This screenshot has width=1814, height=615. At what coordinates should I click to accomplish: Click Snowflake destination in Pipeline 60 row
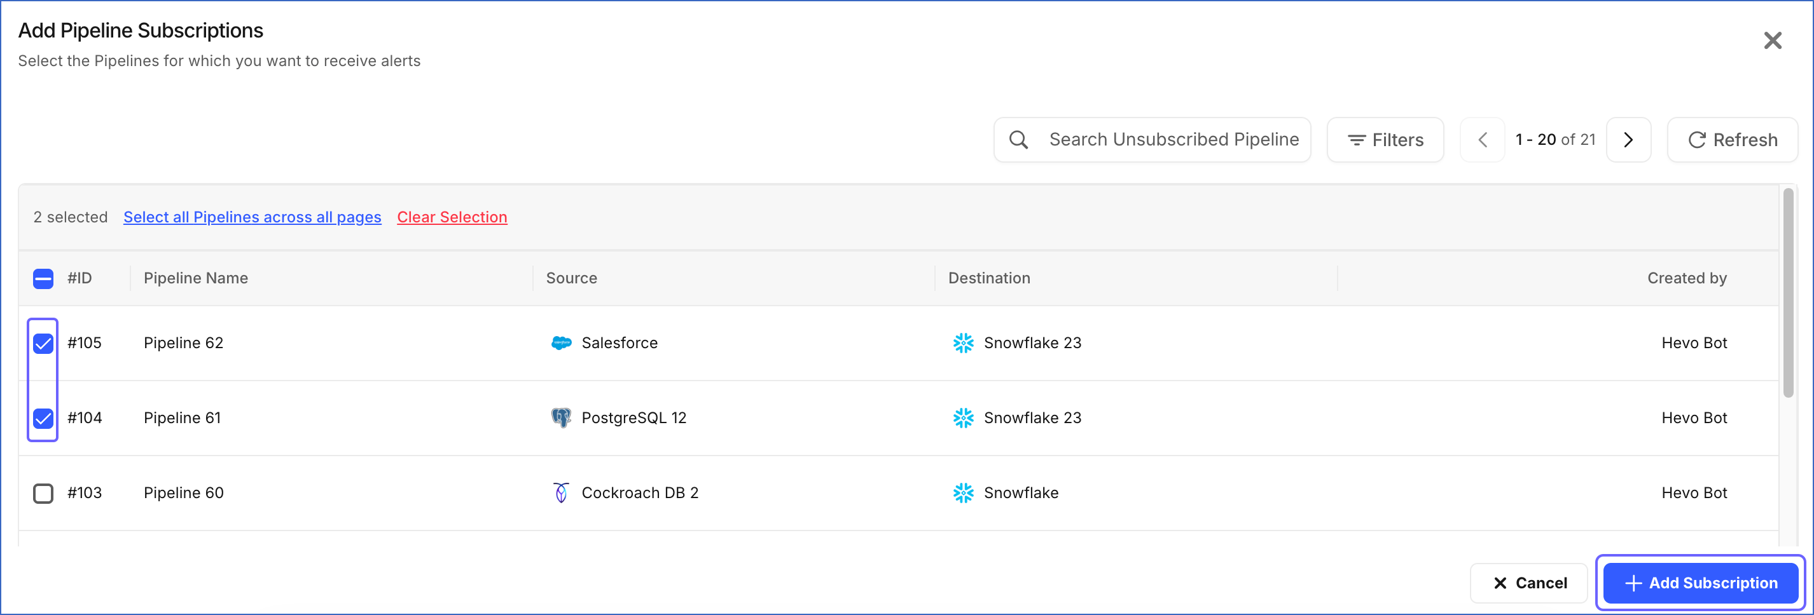pyautogui.click(x=1020, y=492)
